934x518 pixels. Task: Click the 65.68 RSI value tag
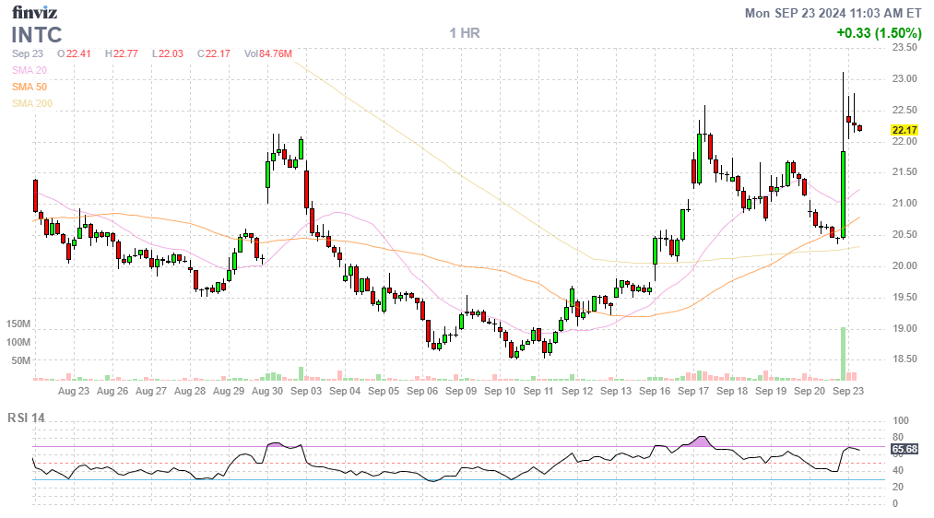point(904,449)
